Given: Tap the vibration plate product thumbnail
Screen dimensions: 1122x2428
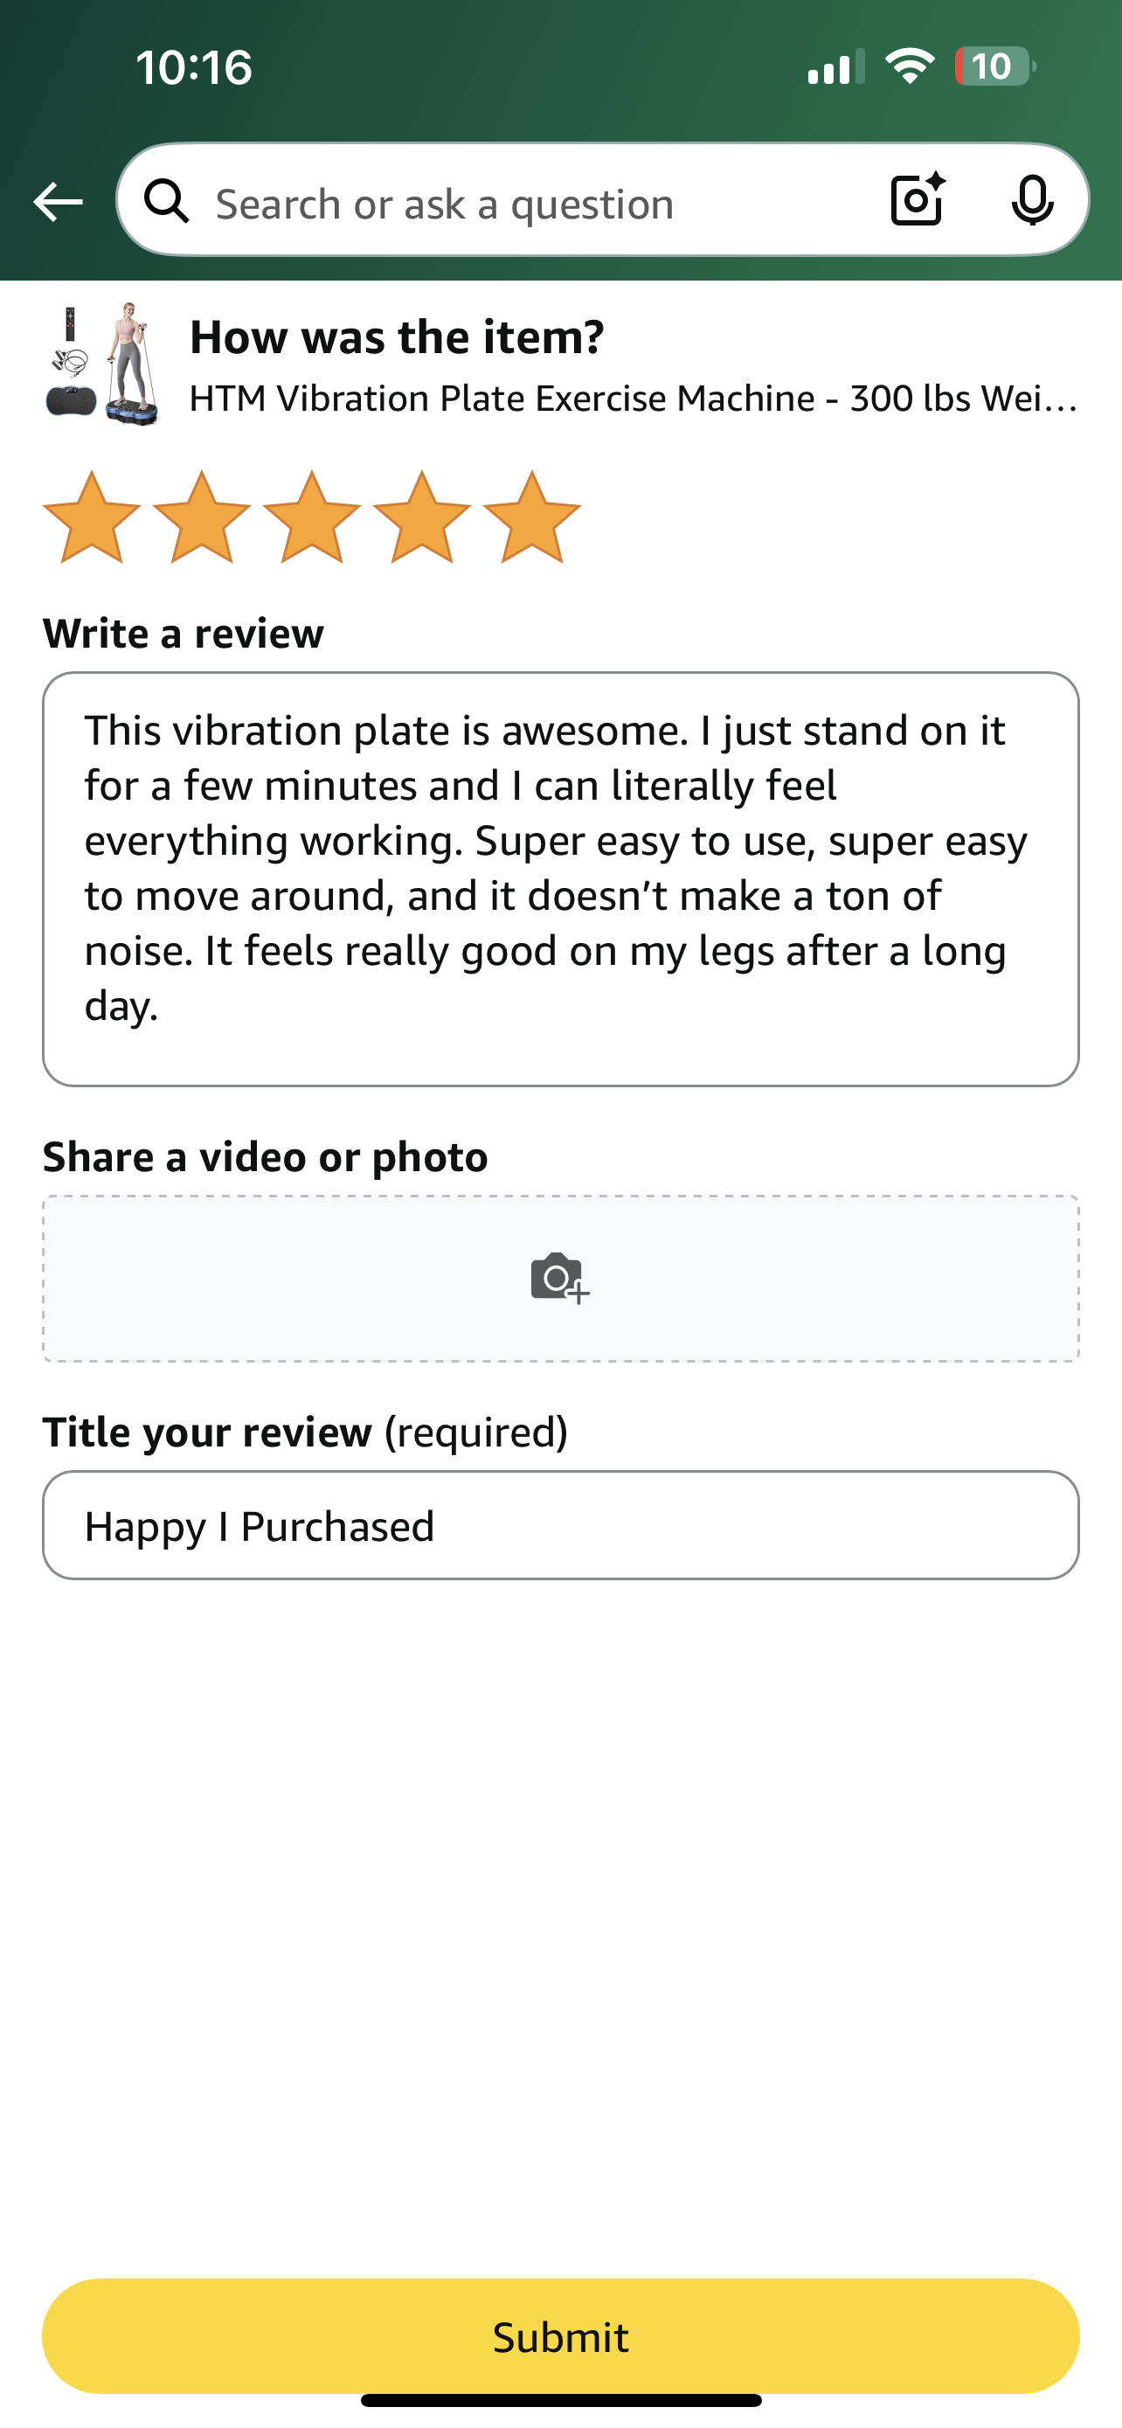Looking at the screenshot, I should click(101, 364).
